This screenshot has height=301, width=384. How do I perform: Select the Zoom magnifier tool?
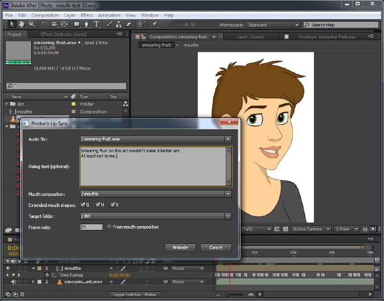point(32,24)
